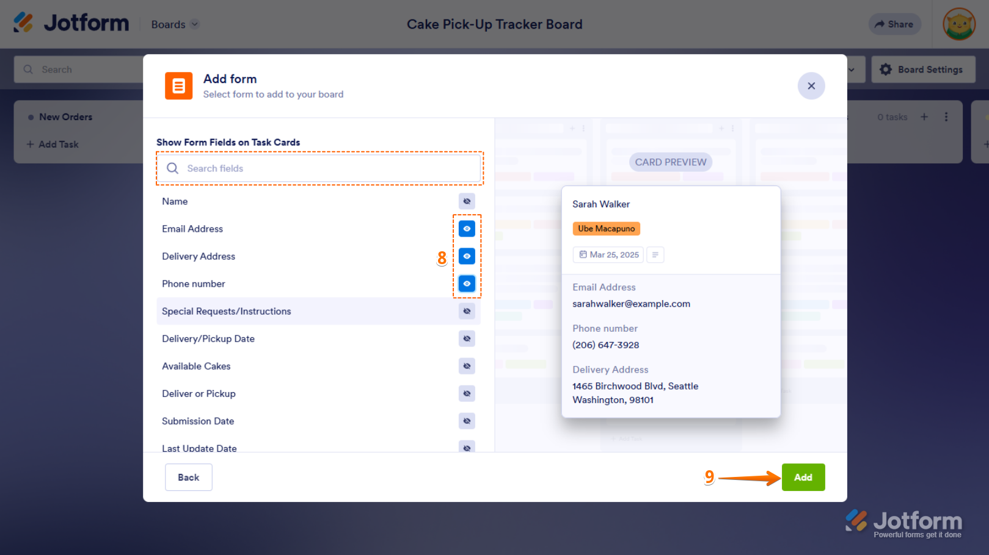
Task: Open the three-dot menu of the 0 tasks column
Action: (946, 117)
